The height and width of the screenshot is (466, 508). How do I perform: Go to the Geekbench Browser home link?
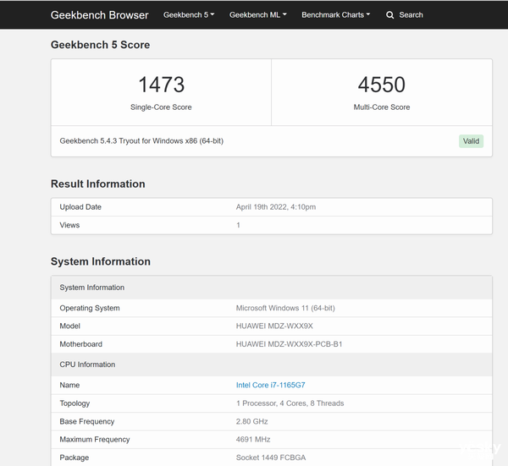click(x=99, y=15)
